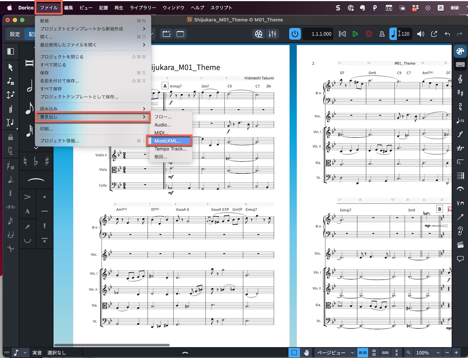Toggle the Activate Project power button
Image resolution: width=468 pixels, height=358 pixels.
pyautogui.click(x=295, y=34)
